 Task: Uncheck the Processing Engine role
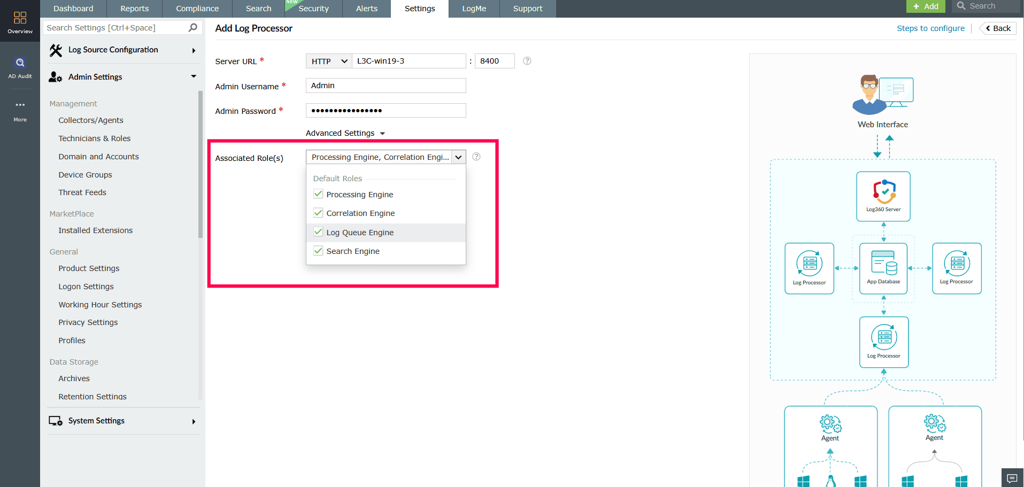tap(318, 194)
